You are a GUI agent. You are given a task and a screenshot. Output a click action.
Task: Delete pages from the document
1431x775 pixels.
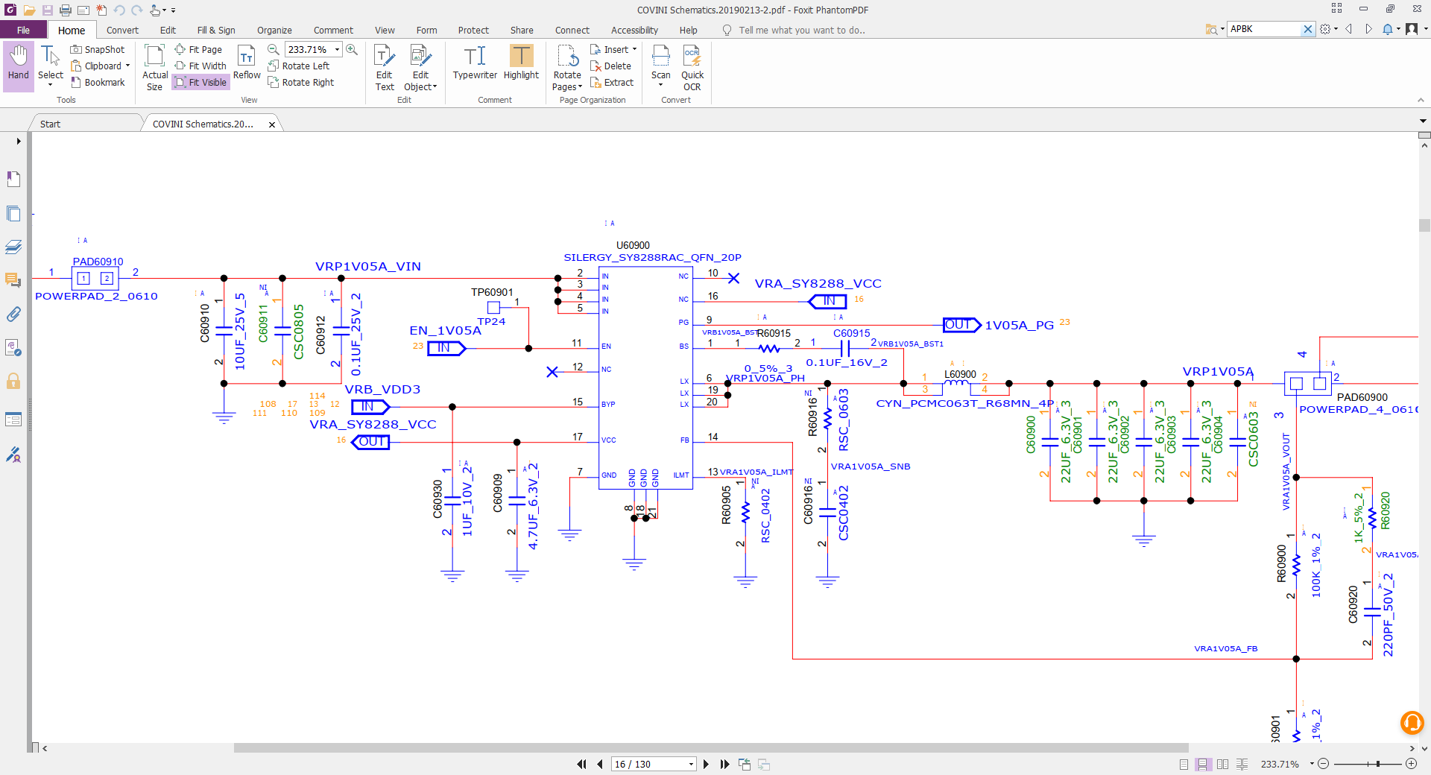point(611,66)
